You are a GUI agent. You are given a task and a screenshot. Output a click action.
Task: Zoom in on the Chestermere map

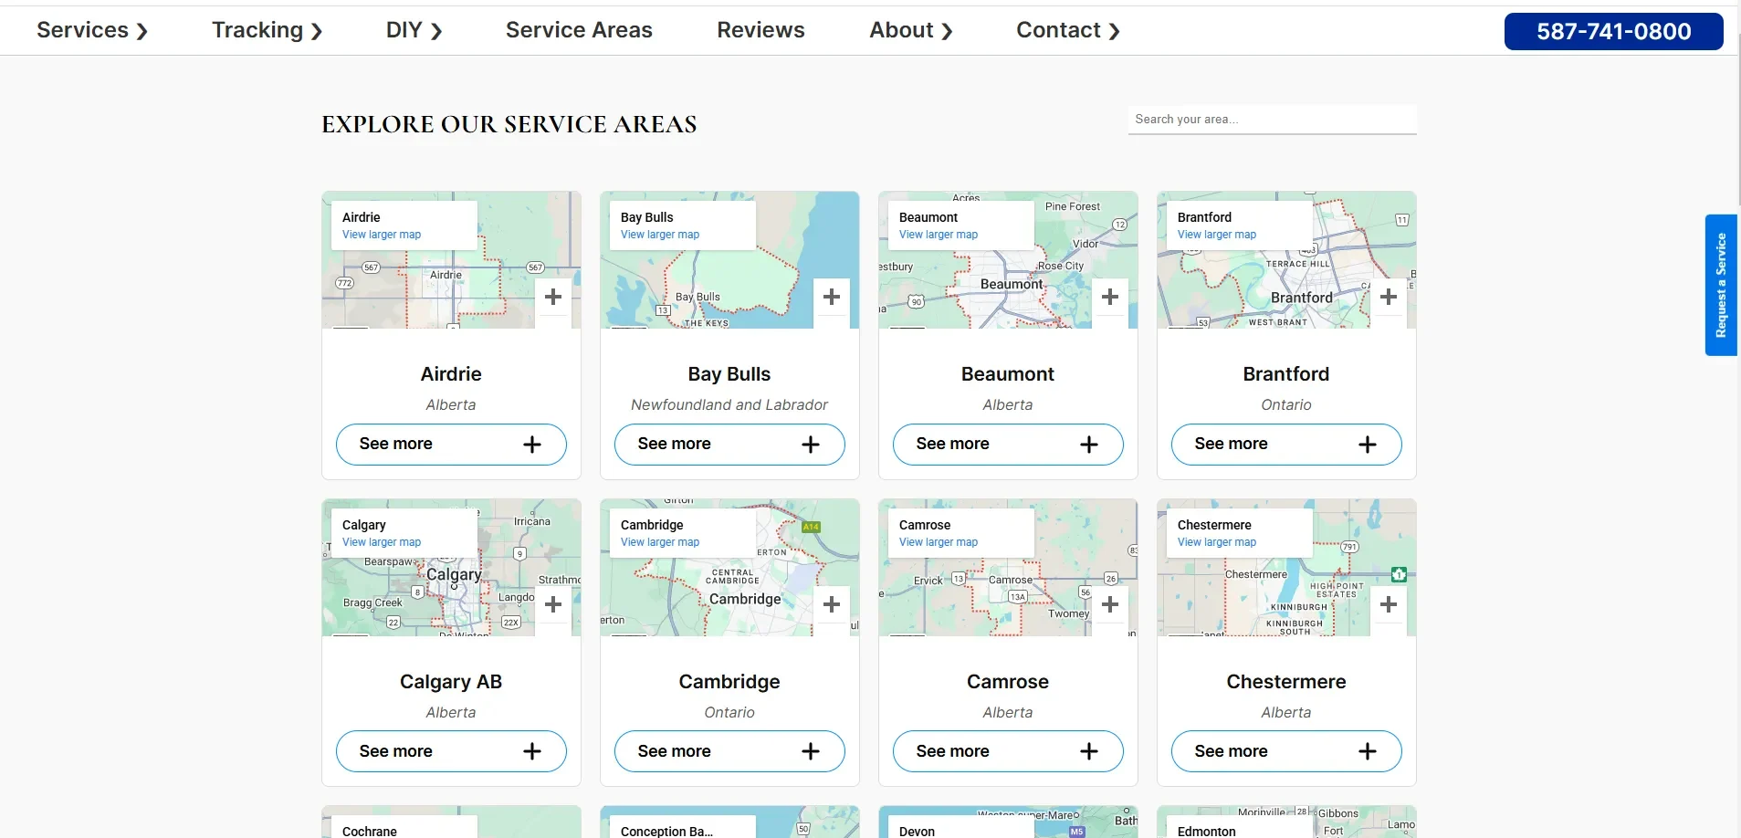tap(1389, 604)
